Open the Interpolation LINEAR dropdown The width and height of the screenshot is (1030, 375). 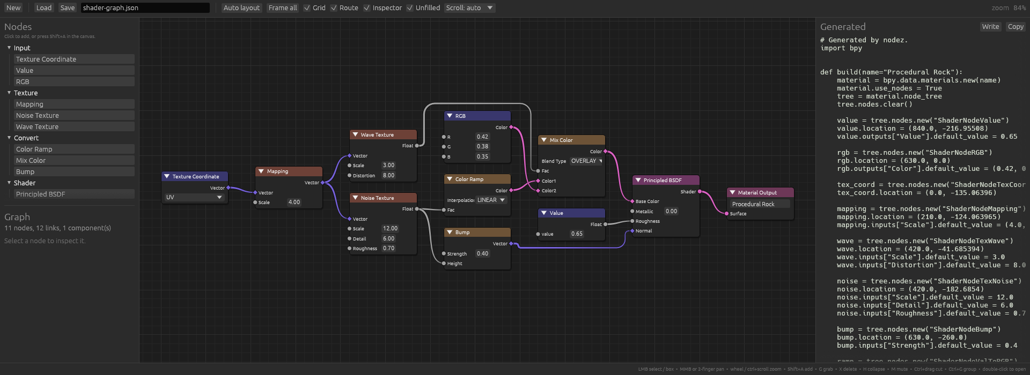491,200
